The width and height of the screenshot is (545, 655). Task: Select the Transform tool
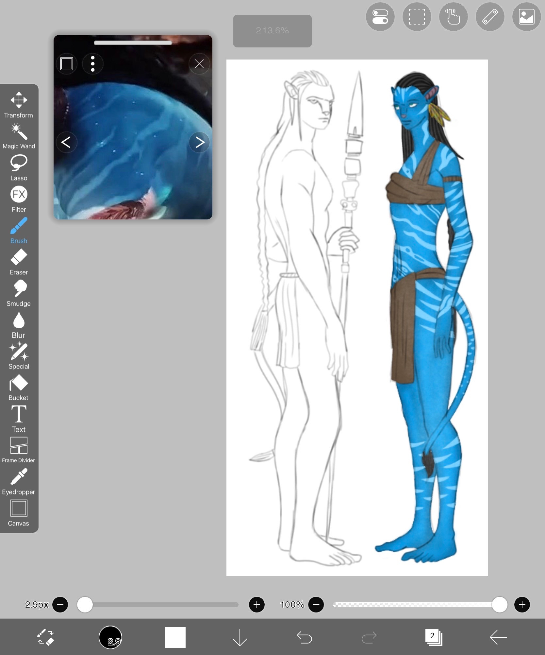(19, 105)
